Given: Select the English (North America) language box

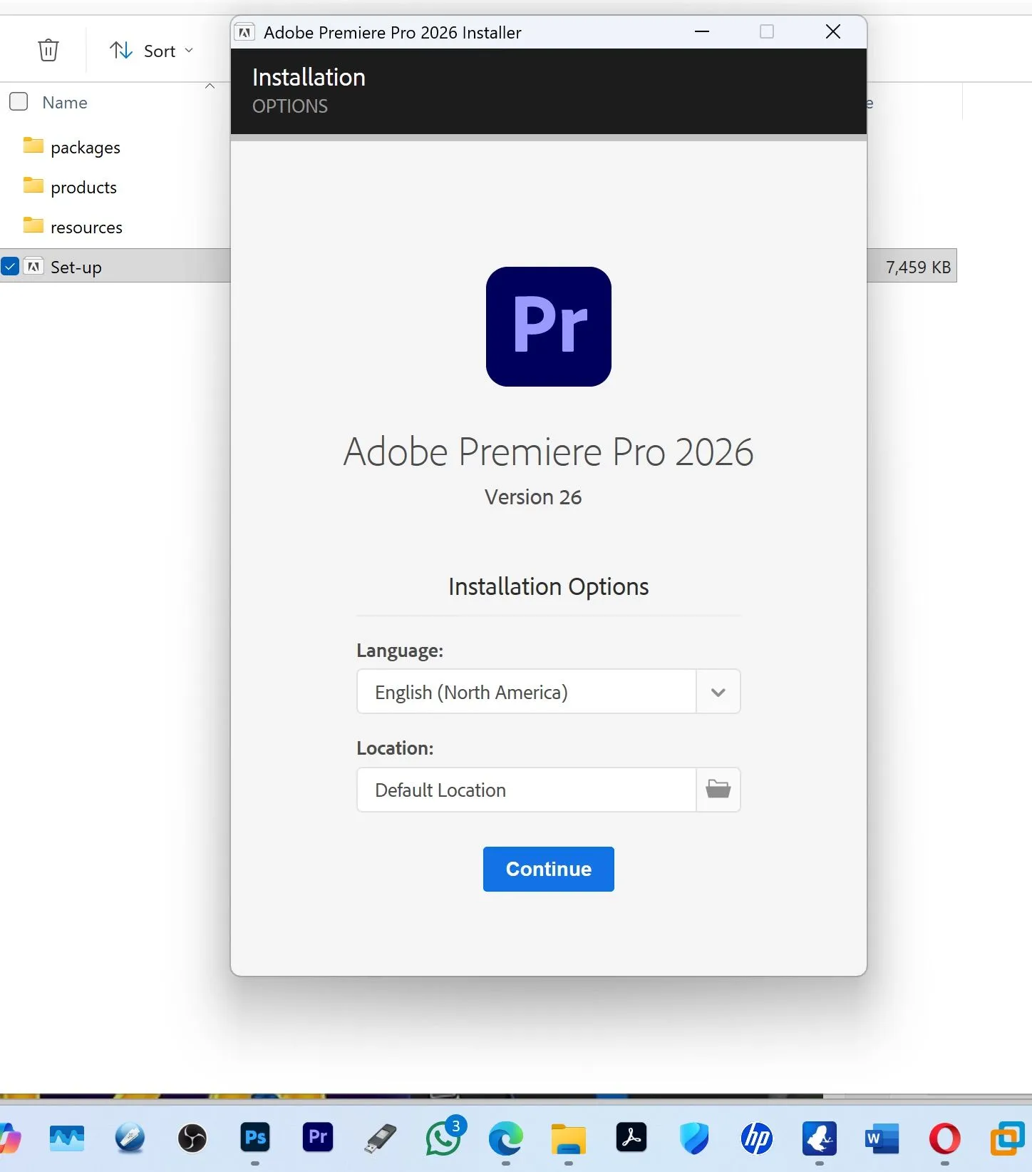Looking at the screenshot, I should pyautogui.click(x=527, y=691).
